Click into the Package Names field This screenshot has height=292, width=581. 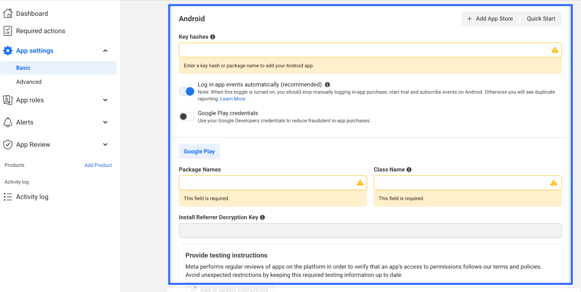click(x=267, y=183)
